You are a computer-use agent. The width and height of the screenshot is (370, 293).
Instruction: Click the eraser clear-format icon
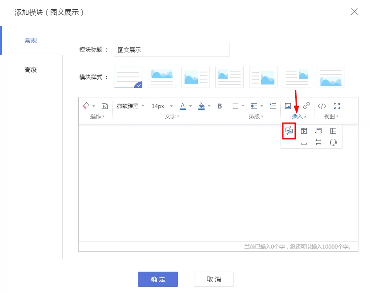[x=86, y=106]
